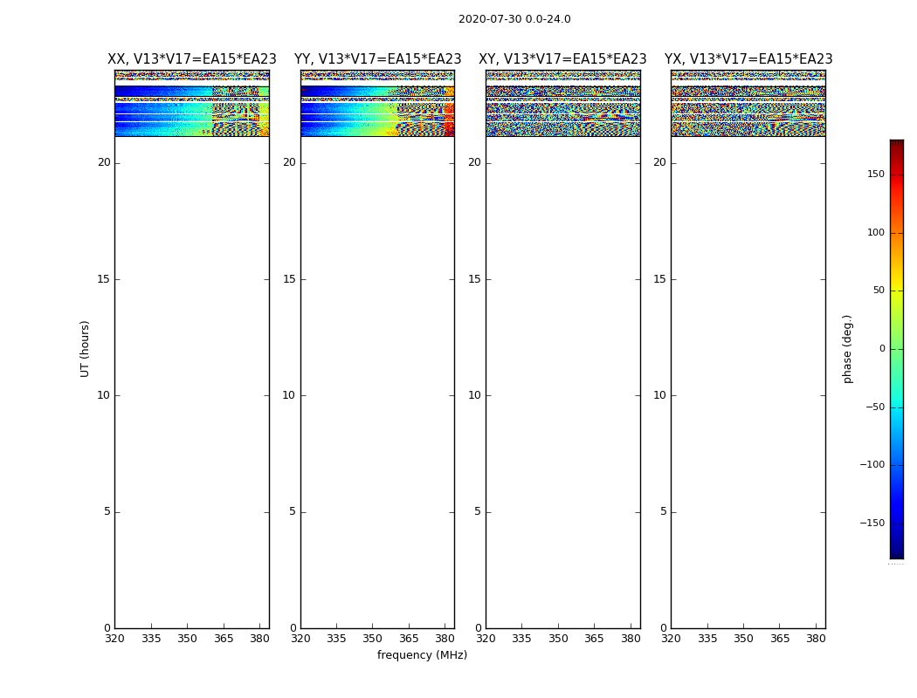Click the 'frequency (MHz)' axis label
Screen dimensions: 917x698
[x=422, y=655]
